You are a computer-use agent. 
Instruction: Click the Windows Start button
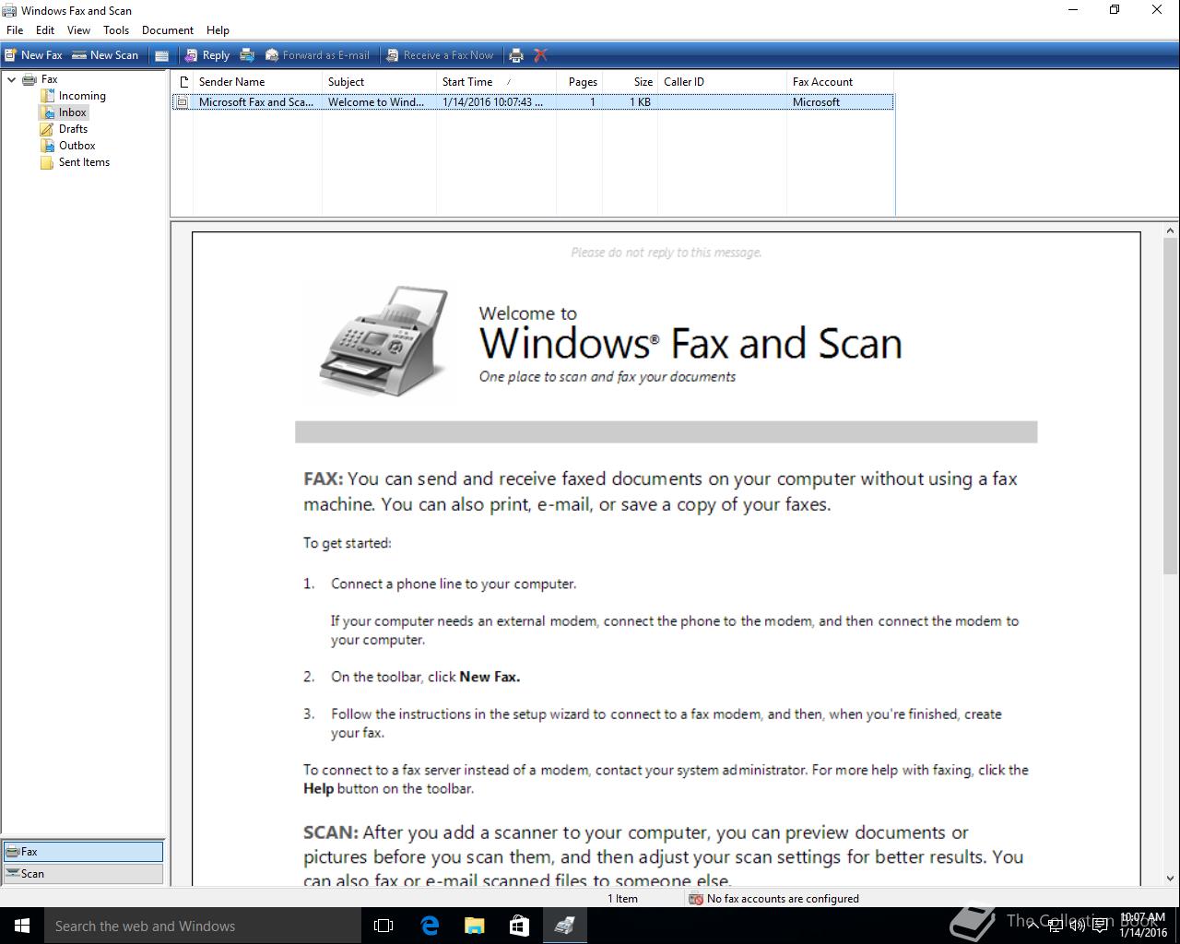(x=22, y=926)
